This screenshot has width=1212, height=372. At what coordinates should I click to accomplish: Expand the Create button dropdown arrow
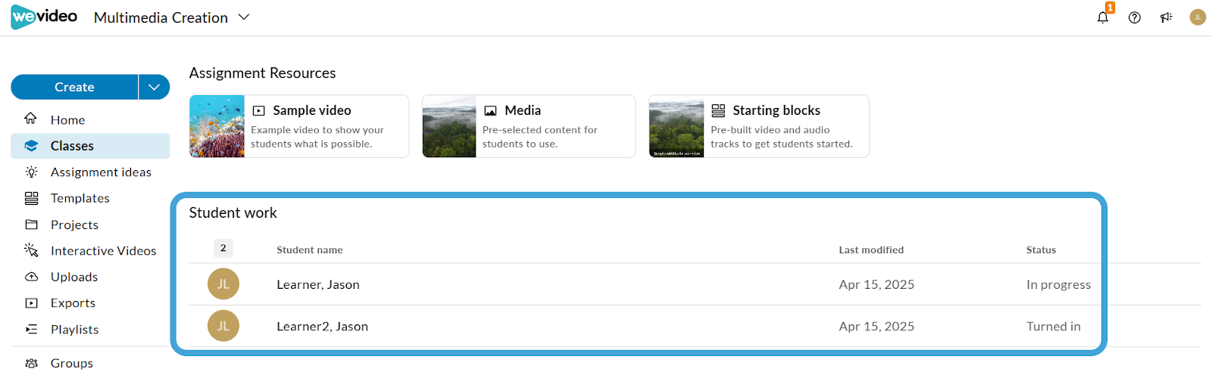pyautogui.click(x=155, y=87)
